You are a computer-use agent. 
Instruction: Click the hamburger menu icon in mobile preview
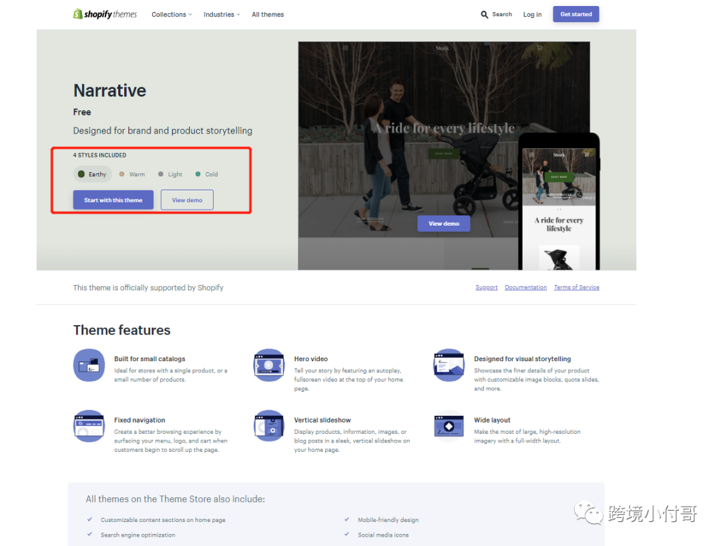click(531, 155)
